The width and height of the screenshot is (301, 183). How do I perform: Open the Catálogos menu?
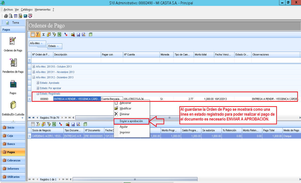point(27,10)
